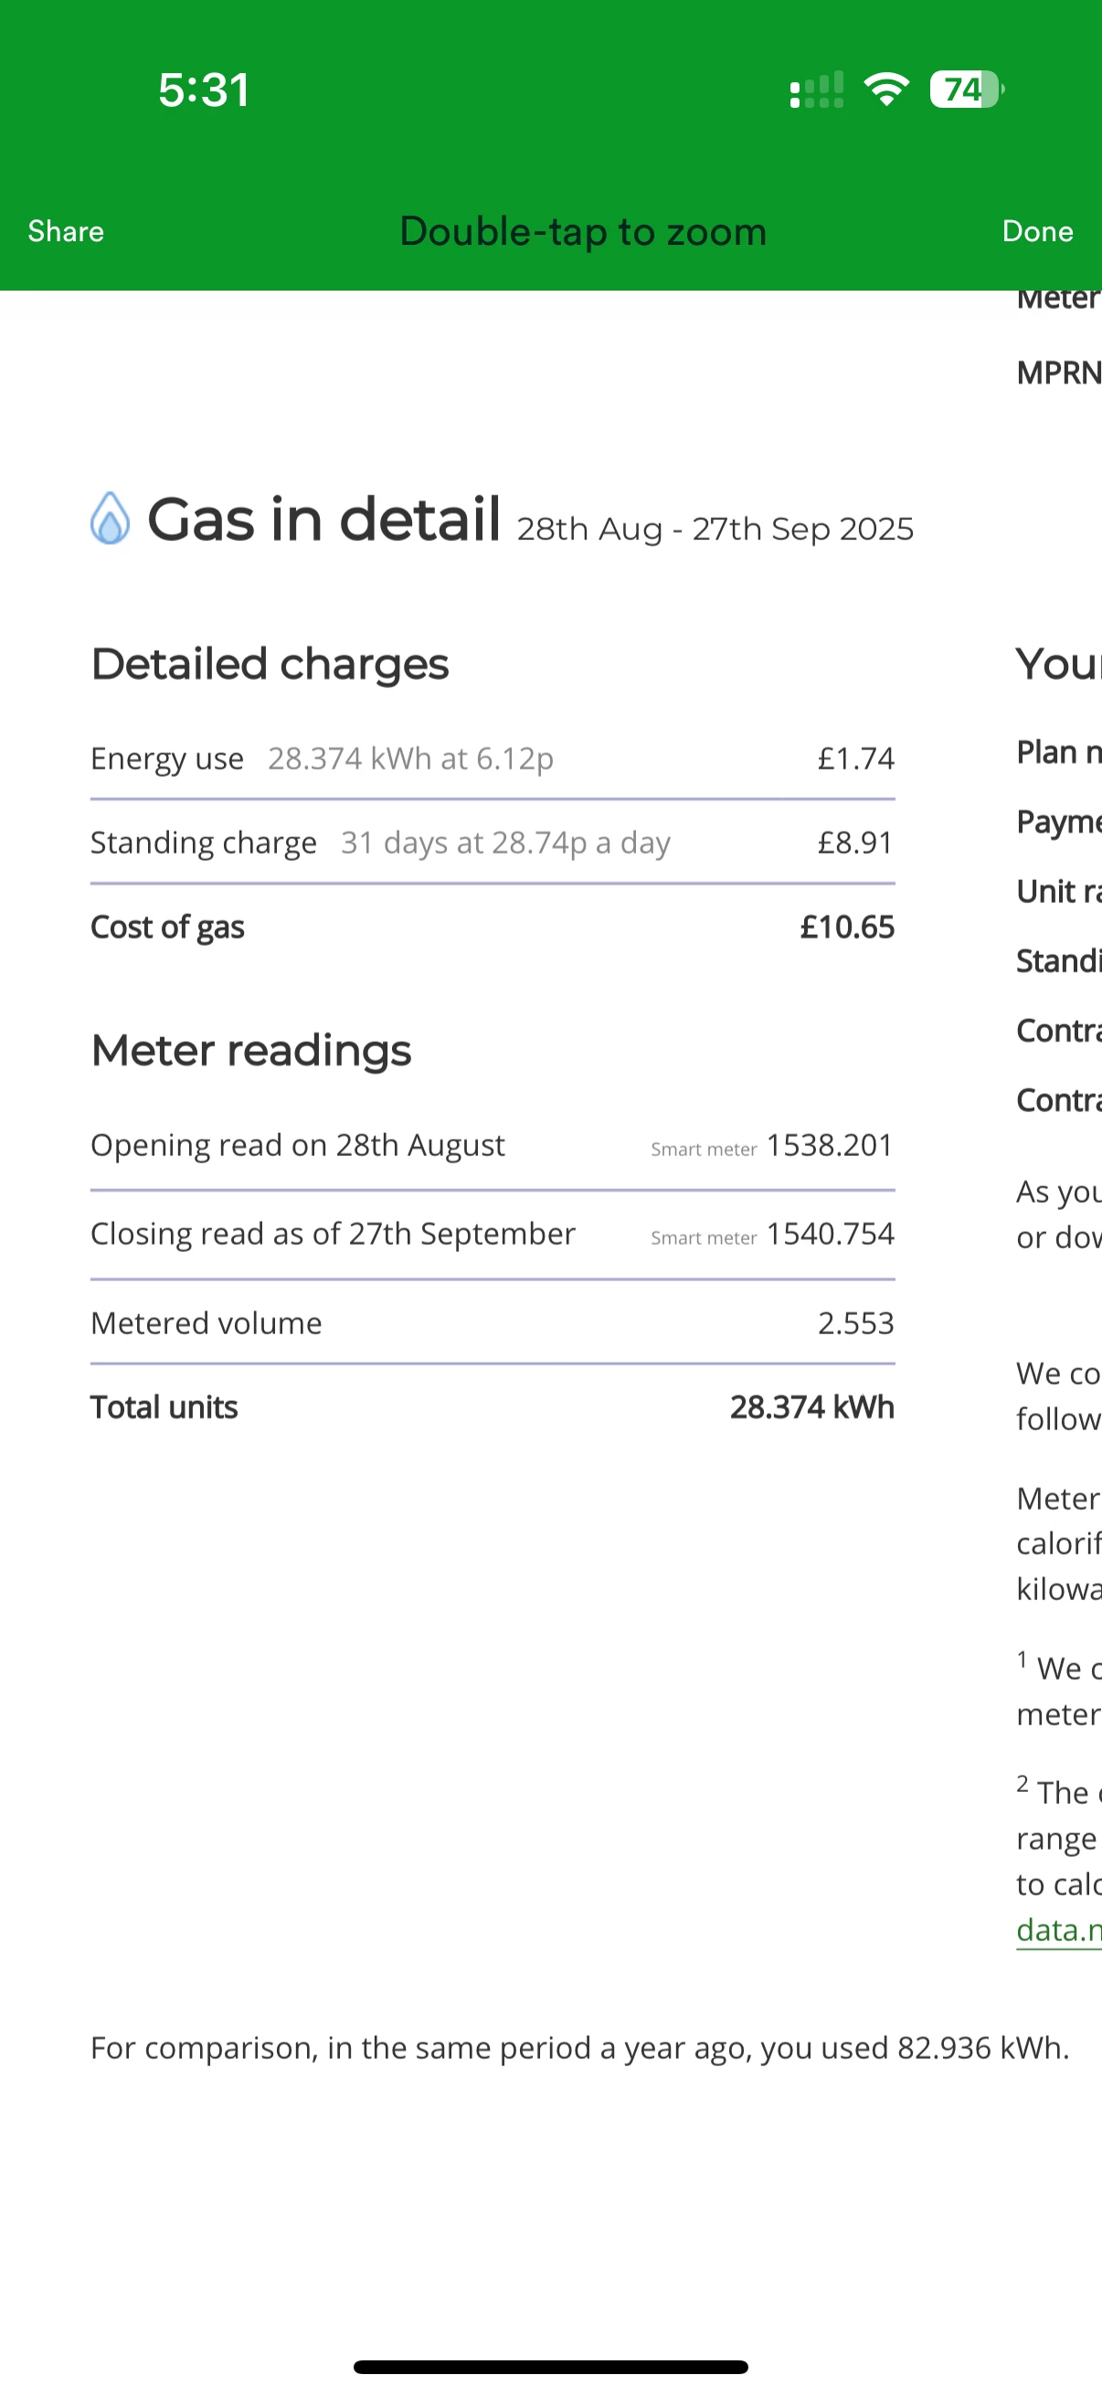
Task: Tap the year-ago comparison sentence
Action: pos(579,2048)
